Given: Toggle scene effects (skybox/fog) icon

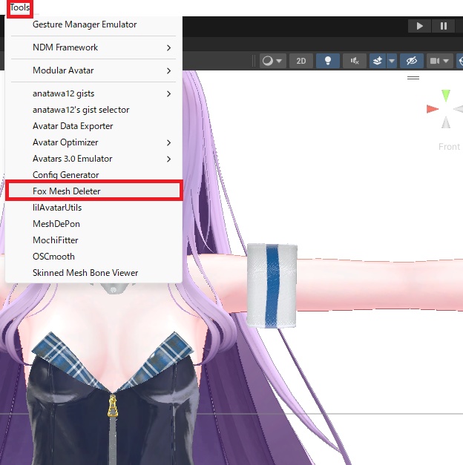Looking at the screenshot, I should [378, 61].
